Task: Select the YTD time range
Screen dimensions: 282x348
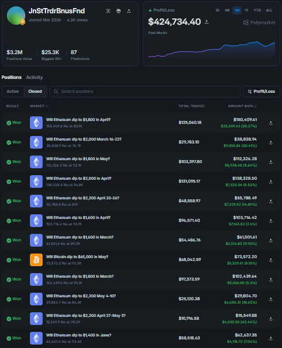Action: pos(257,10)
